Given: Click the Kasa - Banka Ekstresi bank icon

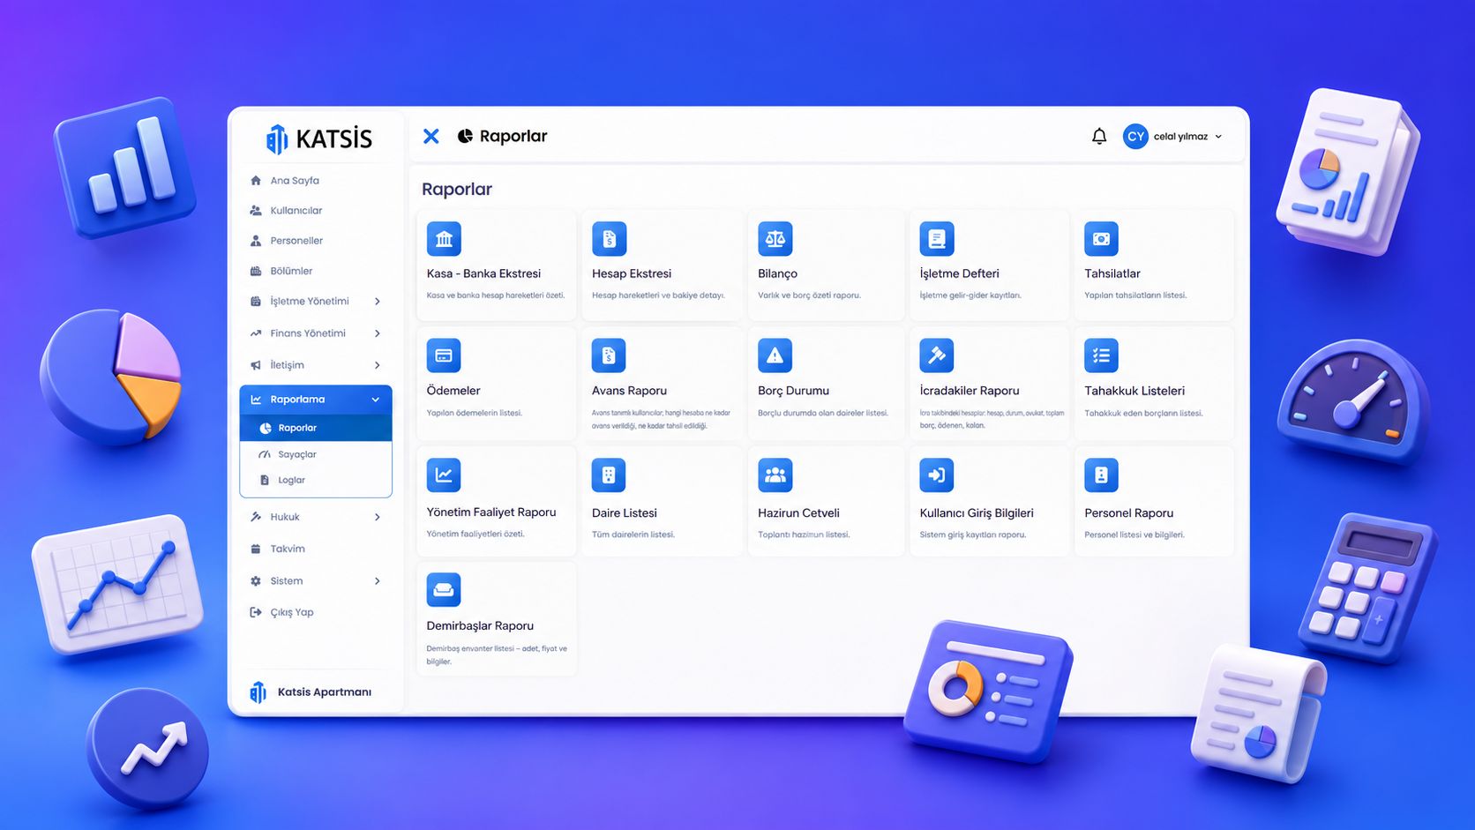Looking at the screenshot, I should (x=444, y=238).
